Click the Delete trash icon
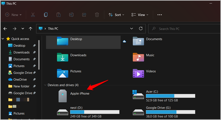The height and width of the screenshot is (120, 221). (97, 15)
